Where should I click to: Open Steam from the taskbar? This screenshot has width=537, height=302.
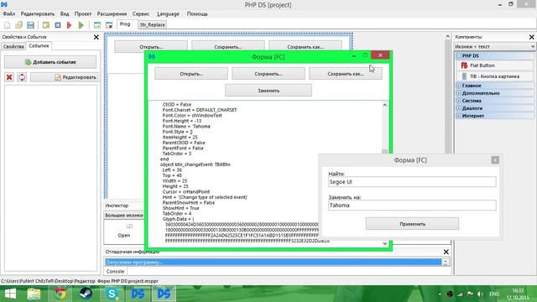coord(86,294)
